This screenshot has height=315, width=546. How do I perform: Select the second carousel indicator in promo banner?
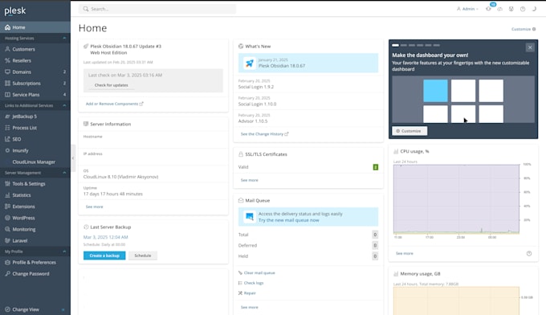[x=404, y=45]
